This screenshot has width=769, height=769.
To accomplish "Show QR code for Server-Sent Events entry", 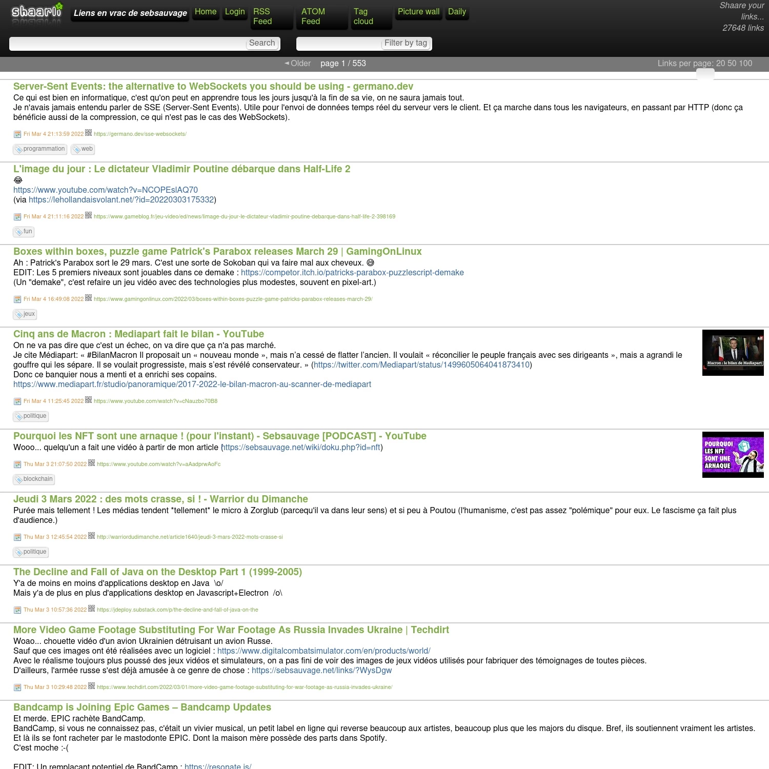I will tap(89, 132).
